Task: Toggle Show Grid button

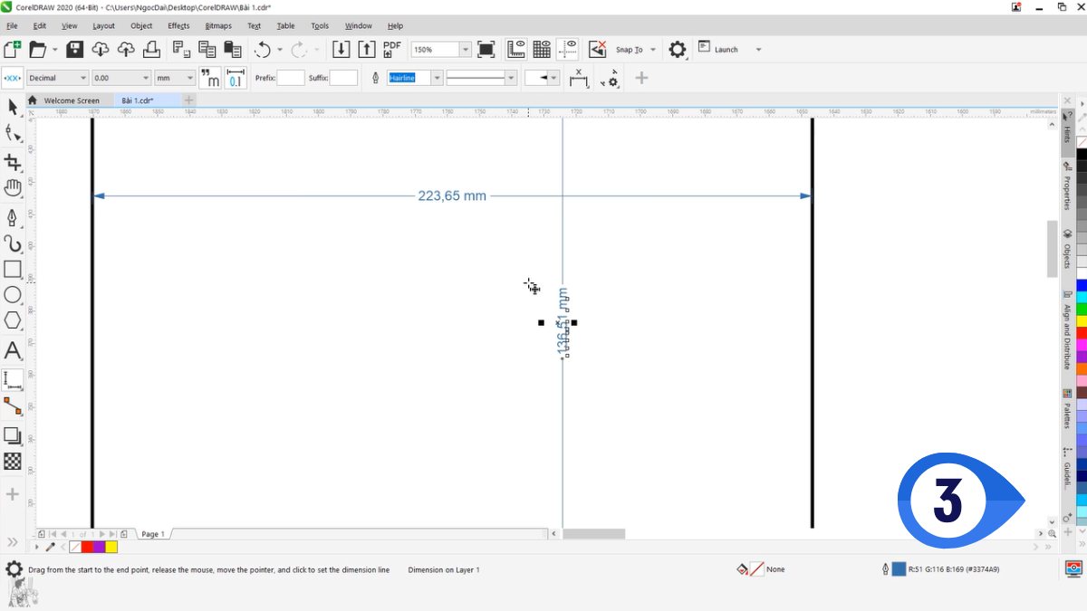Action: click(542, 49)
